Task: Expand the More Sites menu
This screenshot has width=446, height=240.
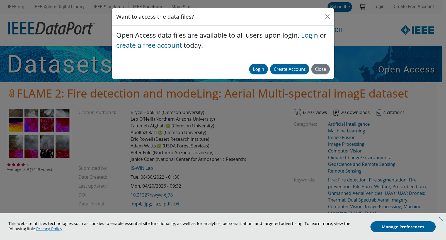Action: 182,7
